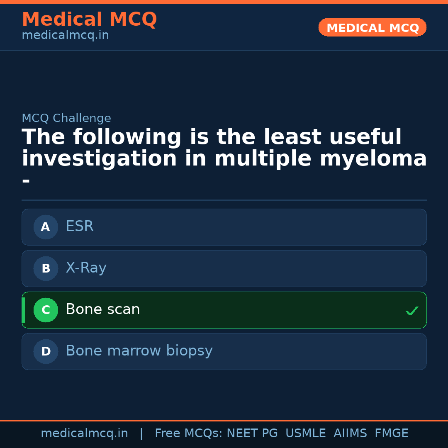
Task: Click USMLE in the footer
Action: click(x=305, y=433)
